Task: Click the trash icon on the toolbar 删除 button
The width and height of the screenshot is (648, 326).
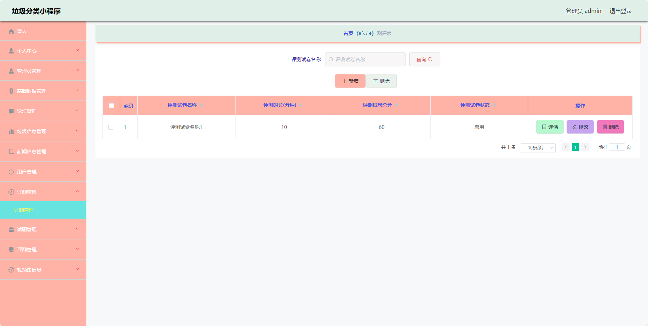Action: pos(376,81)
